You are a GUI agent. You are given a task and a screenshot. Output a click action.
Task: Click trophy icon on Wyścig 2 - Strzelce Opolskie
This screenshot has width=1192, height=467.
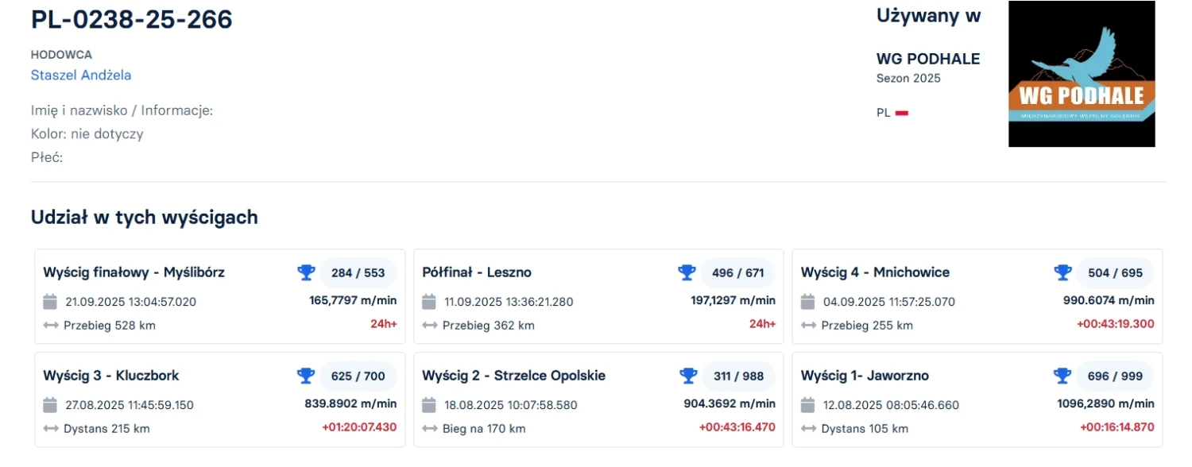(x=687, y=376)
